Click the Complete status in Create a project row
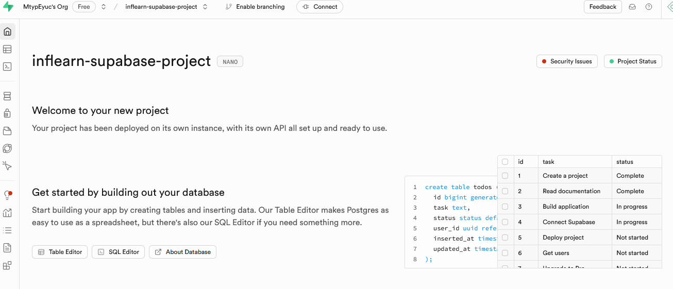The width and height of the screenshot is (673, 289). click(630, 176)
